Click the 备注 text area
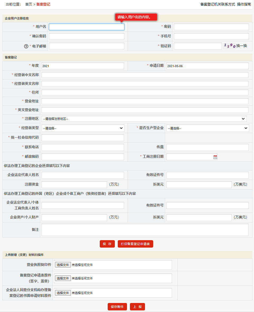 click(x=144, y=230)
